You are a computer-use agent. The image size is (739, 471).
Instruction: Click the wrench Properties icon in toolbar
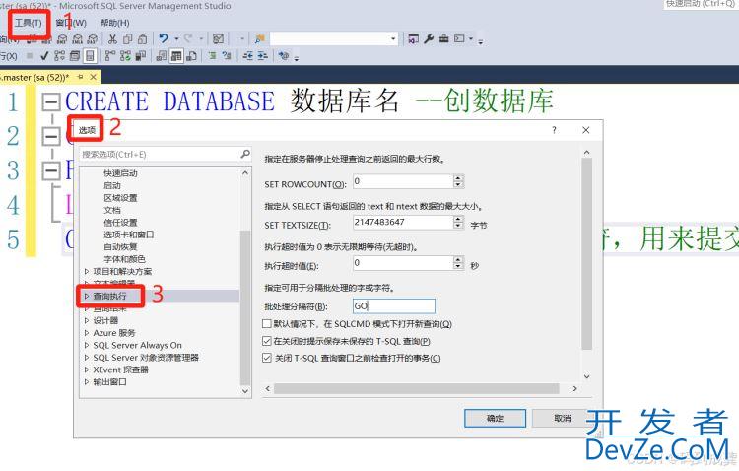[x=429, y=39]
